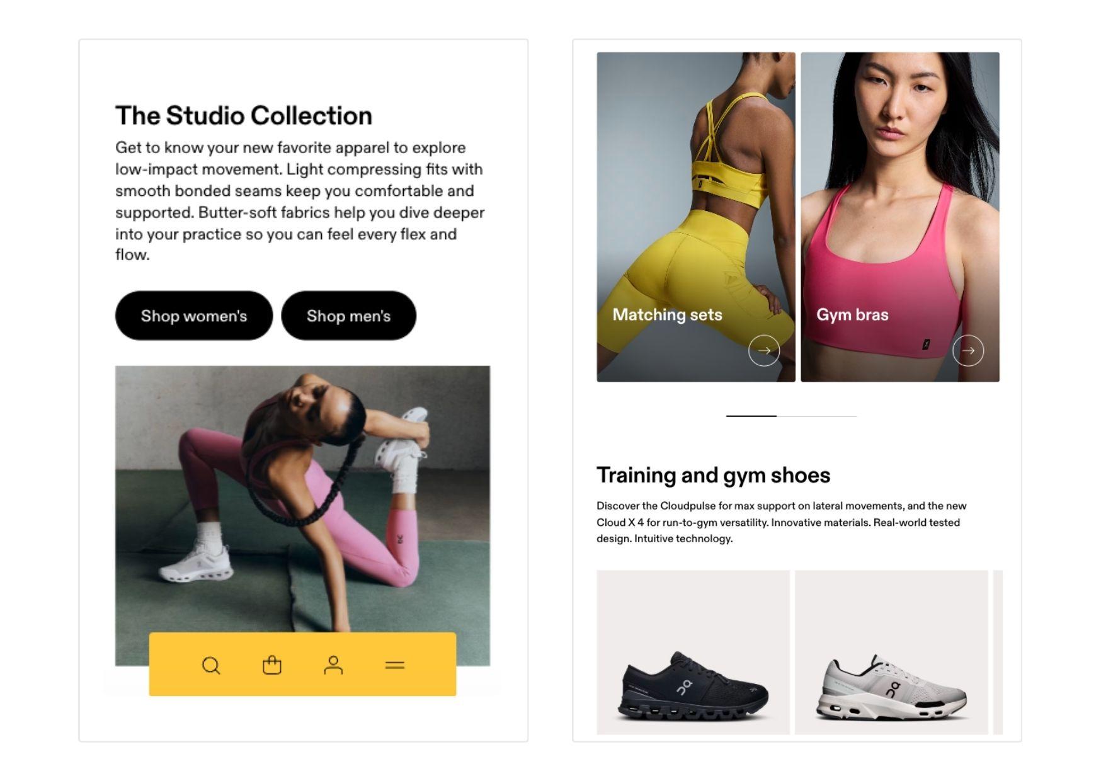The width and height of the screenshot is (1101, 781).
Task: Click the partially visible third shoe card
Action: pyautogui.click(x=998, y=653)
